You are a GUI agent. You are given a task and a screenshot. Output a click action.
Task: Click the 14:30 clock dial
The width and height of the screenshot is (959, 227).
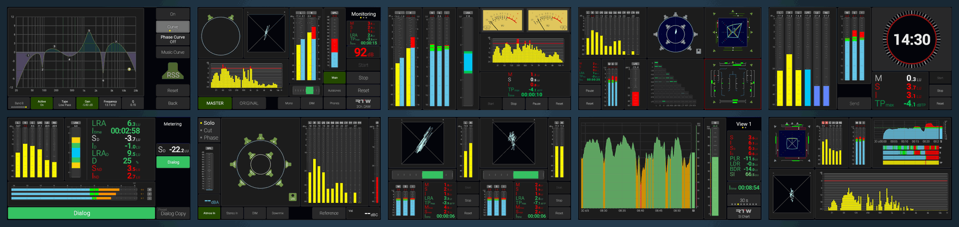point(912,39)
